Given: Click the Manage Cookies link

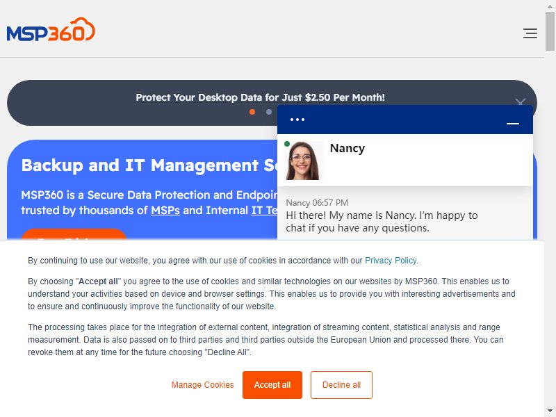Looking at the screenshot, I should (x=202, y=385).
